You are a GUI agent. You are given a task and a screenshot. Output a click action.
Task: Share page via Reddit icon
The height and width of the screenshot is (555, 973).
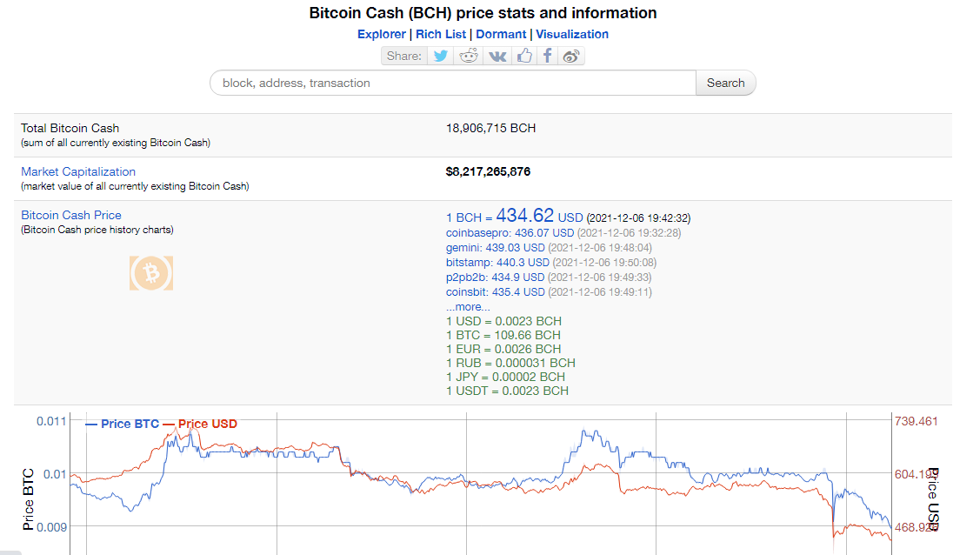[x=469, y=56]
